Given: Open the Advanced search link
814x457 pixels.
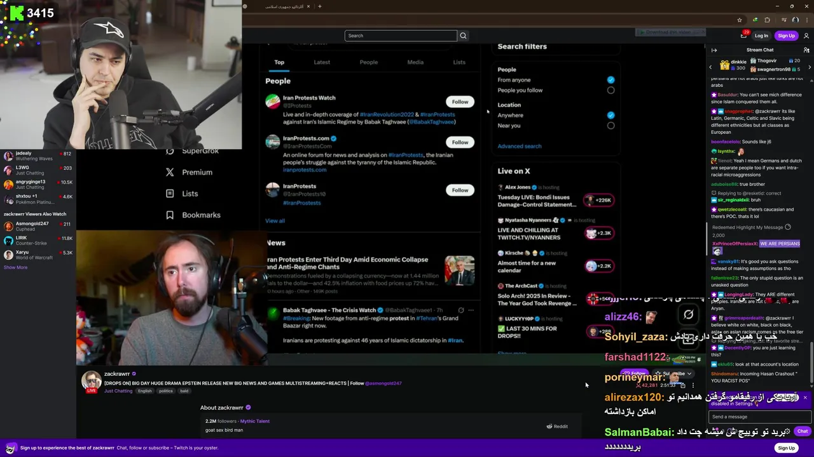Looking at the screenshot, I should pyautogui.click(x=520, y=146).
